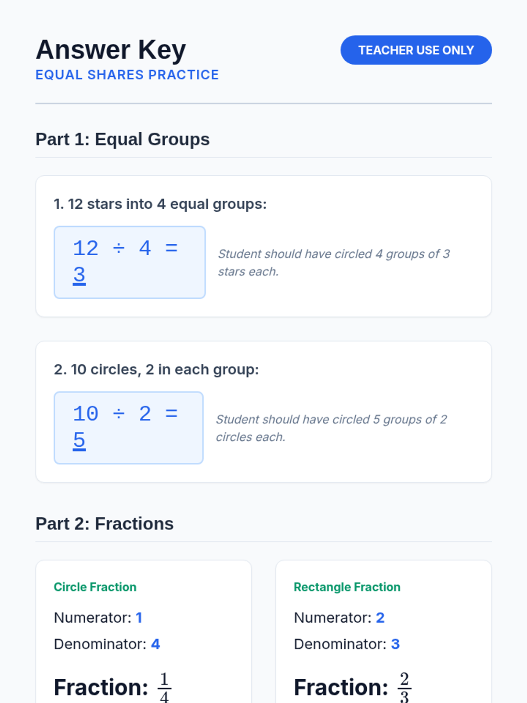The height and width of the screenshot is (703, 527).
Task: Click the 10 ÷ 2 equation box
Action: click(128, 428)
